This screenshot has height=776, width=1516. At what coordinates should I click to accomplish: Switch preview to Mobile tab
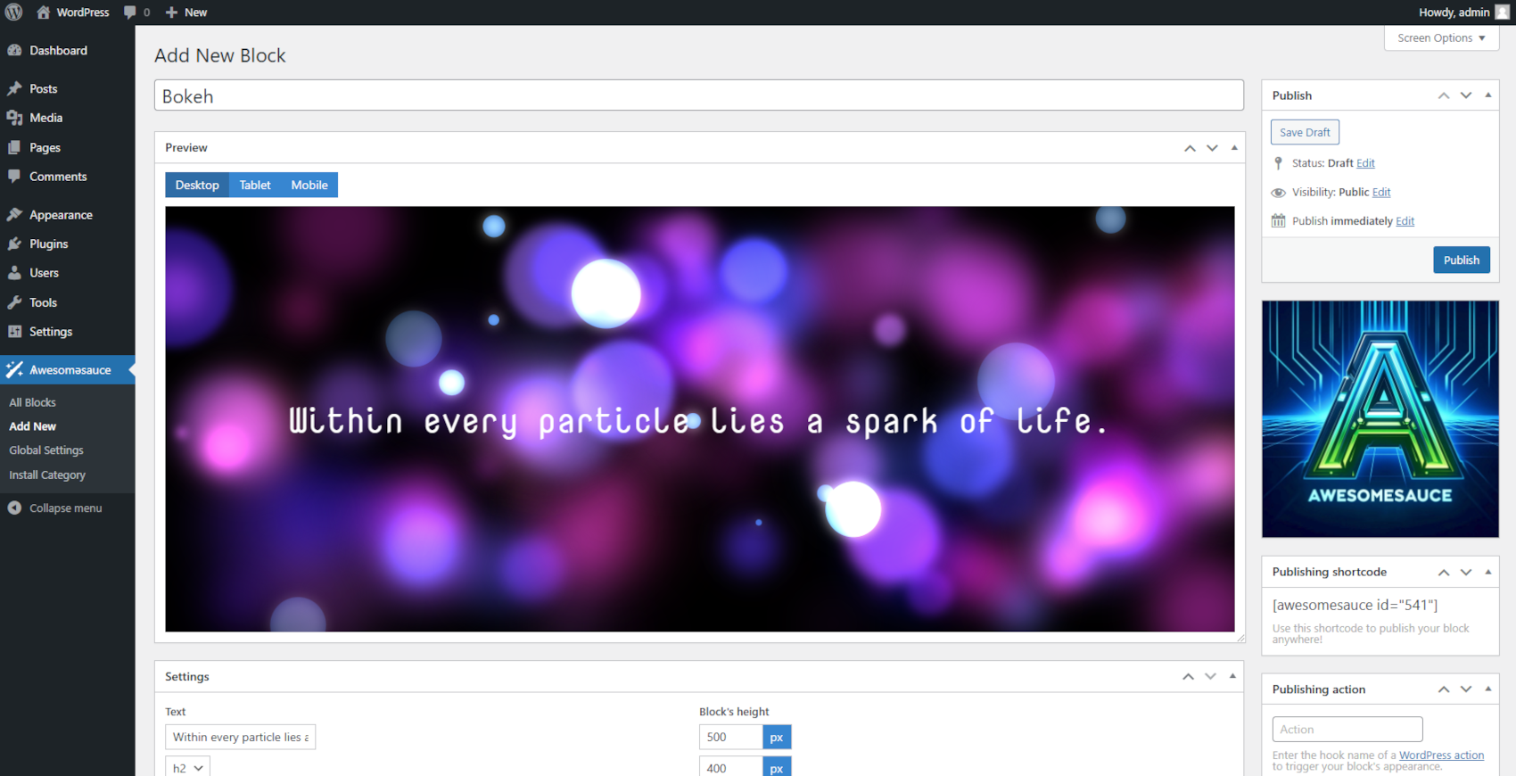[x=309, y=185]
